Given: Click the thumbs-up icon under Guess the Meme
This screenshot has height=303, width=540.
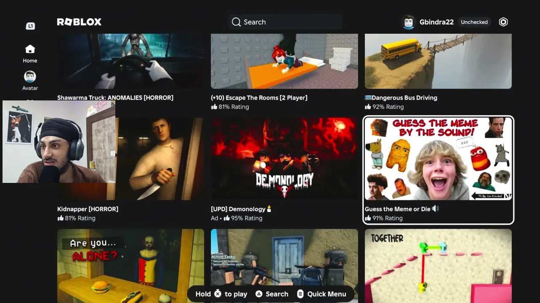Looking at the screenshot, I should pos(368,218).
